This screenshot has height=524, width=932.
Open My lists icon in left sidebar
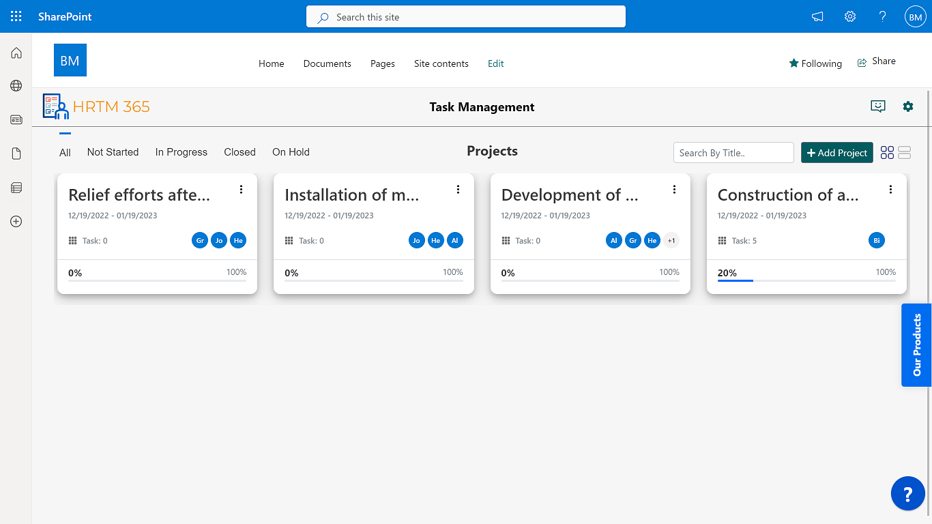[16, 188]
